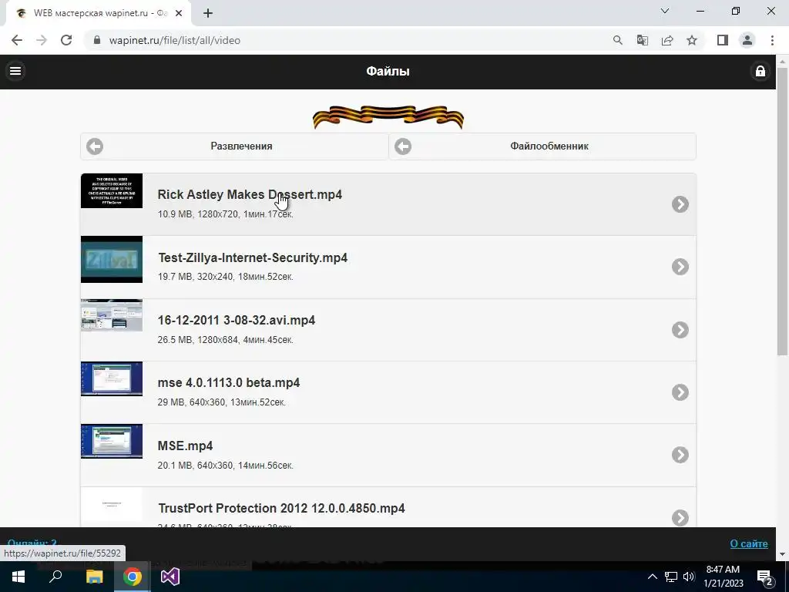789x592 pixels.
Task: Click the arrow icon on the TrustPort row
Action: [680, 517]
